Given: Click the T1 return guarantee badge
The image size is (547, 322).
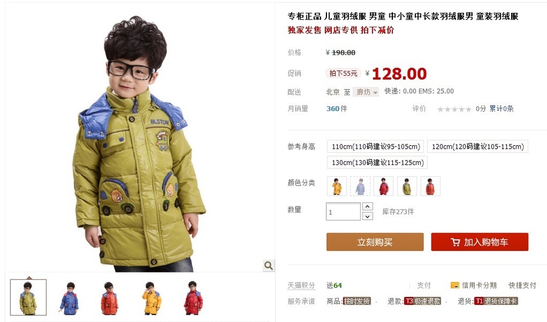Looking at the screenshot, I should coord(496,301).
